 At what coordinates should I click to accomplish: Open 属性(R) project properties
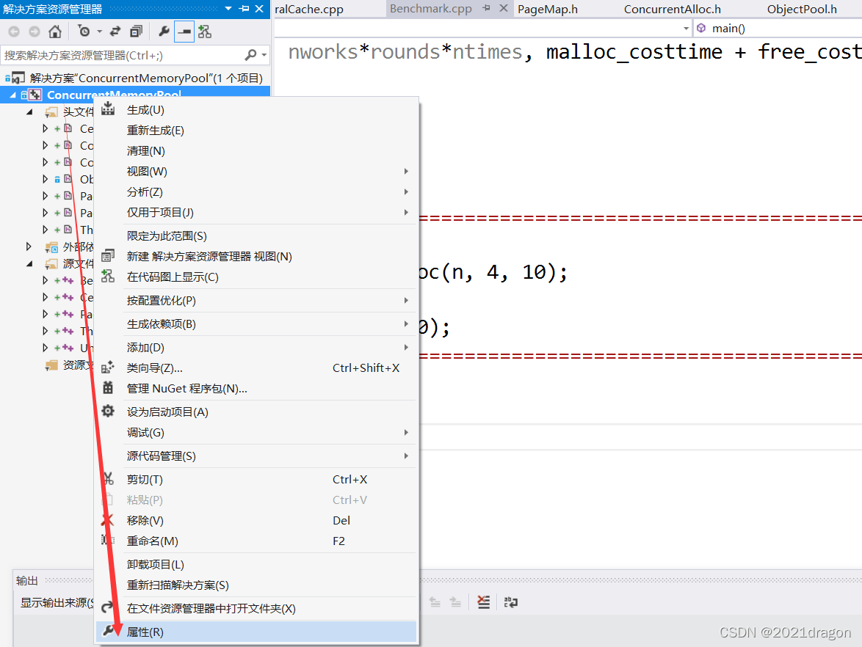tap(256, 632)
